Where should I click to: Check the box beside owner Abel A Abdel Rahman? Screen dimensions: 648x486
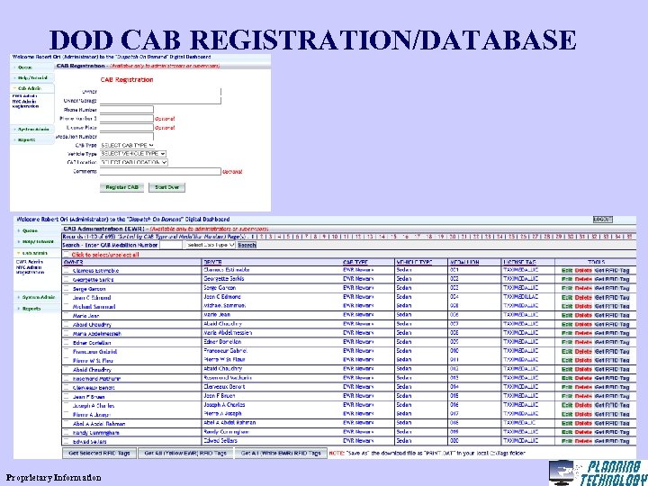[x=66, y=423]
